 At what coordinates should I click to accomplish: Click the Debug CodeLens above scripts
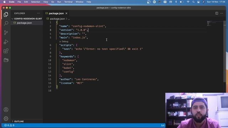click(64, 42)
